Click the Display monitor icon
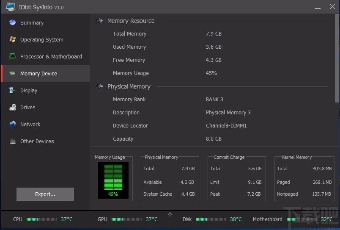 click(13, 90)
